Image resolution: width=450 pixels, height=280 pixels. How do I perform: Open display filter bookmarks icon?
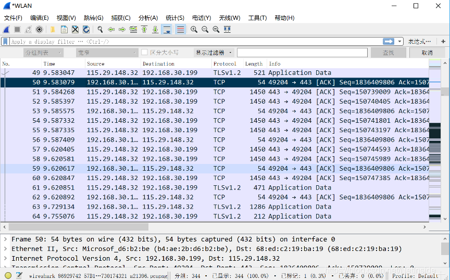[x=5, y=42]
